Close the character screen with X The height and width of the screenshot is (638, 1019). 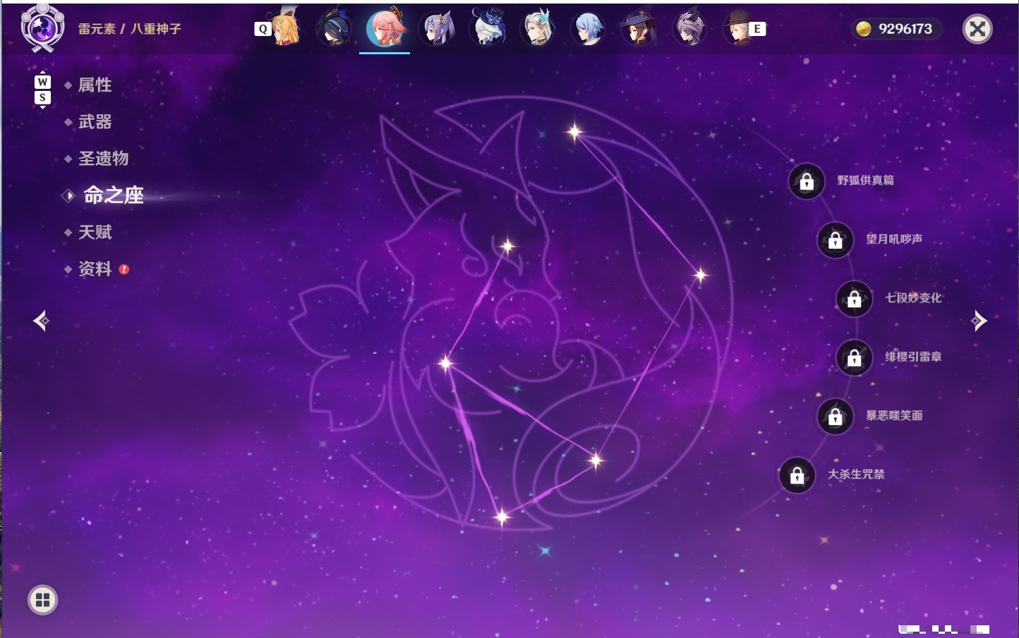pyautogui.click(x=977, y=29)
